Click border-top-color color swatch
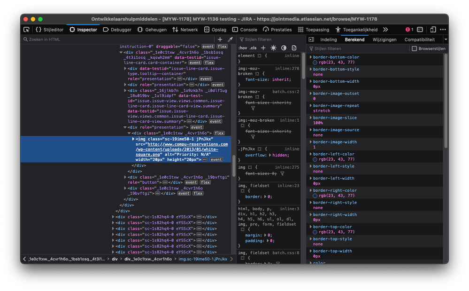The height and width of the screenshot is (291, 469). [315, 232]
